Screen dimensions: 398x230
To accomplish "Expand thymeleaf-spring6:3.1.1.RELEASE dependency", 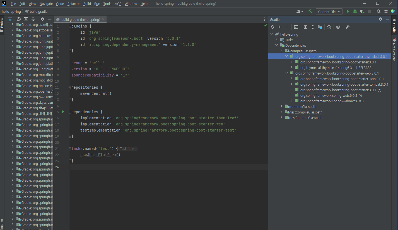I will 292,68.
